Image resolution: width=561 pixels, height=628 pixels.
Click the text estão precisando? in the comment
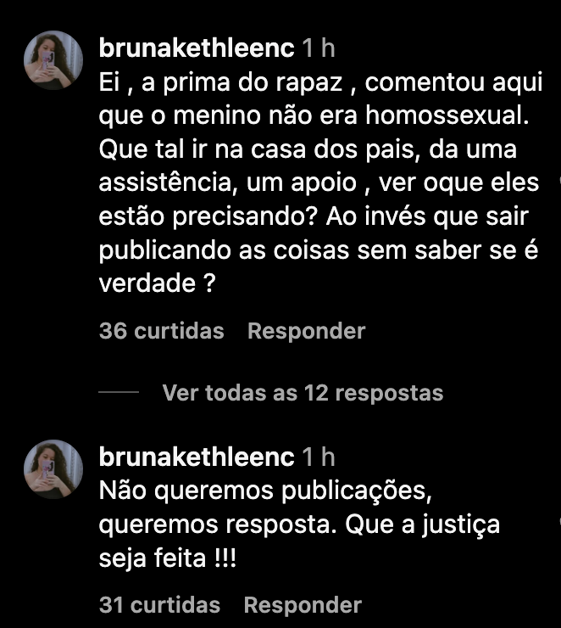[208, 217]
